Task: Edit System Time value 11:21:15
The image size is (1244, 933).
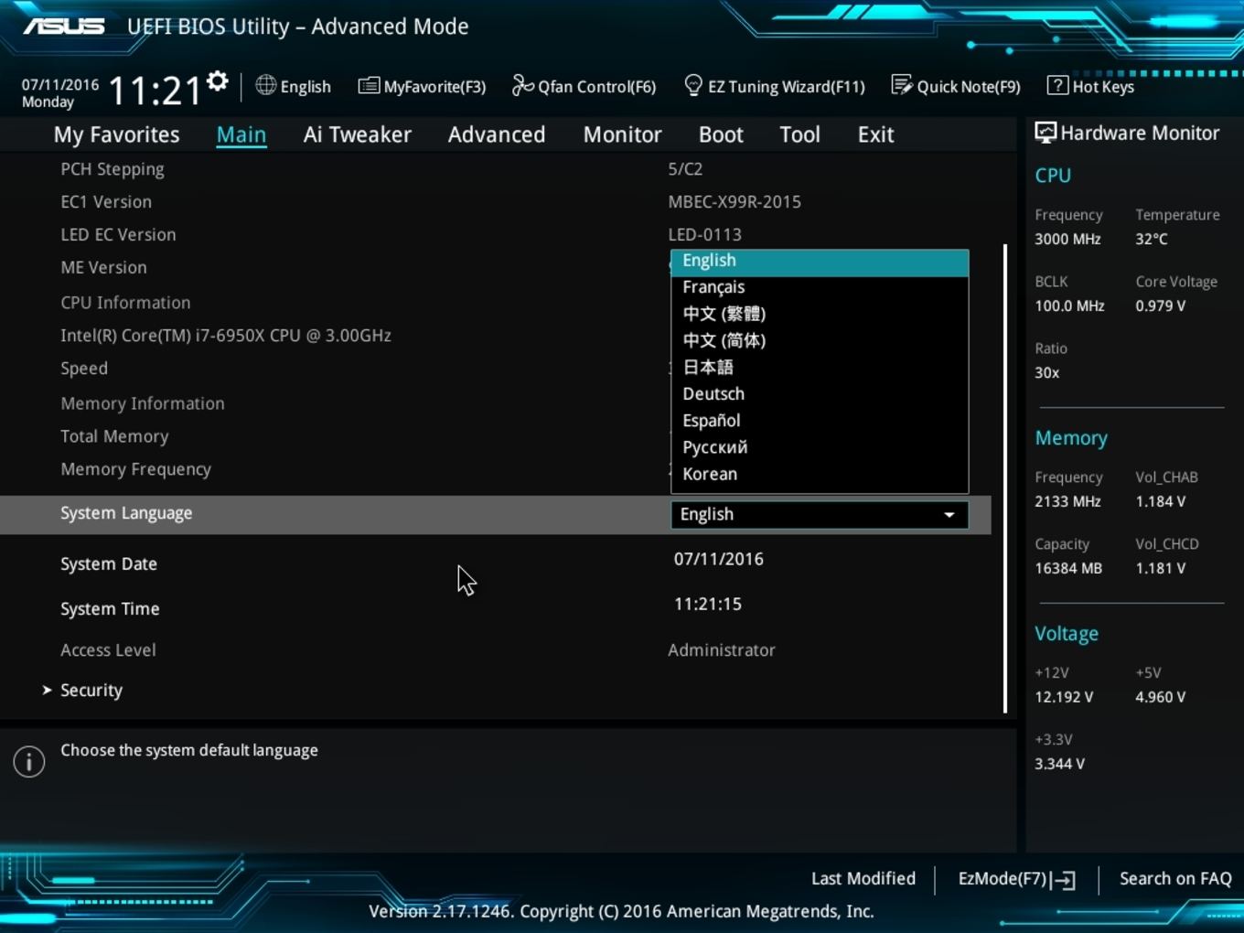Action: tap(708, 604)
